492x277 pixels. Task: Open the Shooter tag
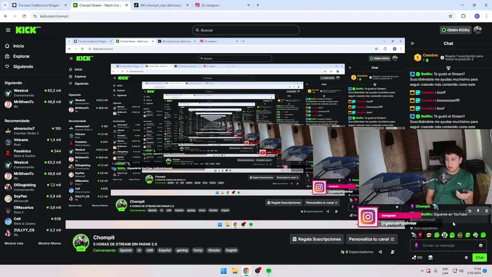click(x=214, y=250)
